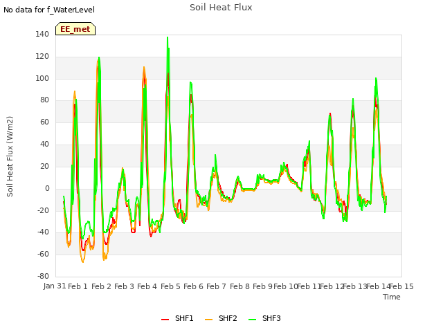Click the SHF2 minimum near Feb 1
443x332 pixels.
point(83,262)
